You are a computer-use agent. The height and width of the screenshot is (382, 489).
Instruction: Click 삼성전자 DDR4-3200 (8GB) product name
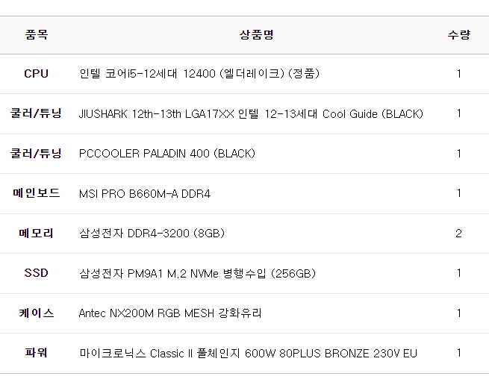click(x=152, y=234)
